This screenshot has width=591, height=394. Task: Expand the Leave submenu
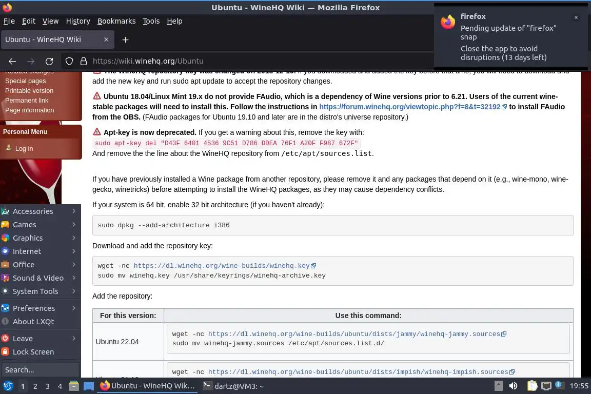(41, 339)
